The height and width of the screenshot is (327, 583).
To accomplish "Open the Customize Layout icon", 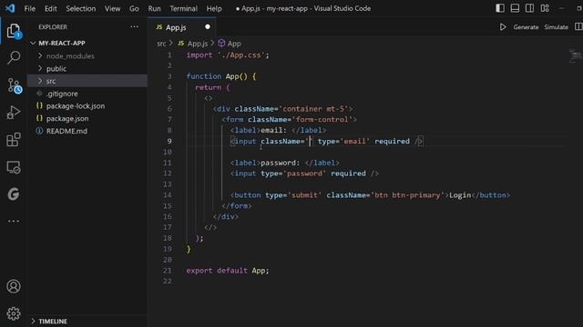I will tap(545, 8).
